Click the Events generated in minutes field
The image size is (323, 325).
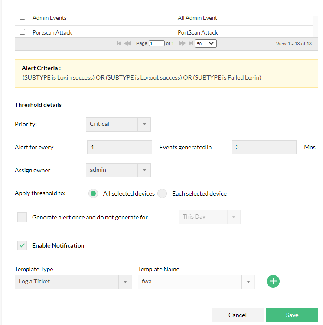[264, 148]
